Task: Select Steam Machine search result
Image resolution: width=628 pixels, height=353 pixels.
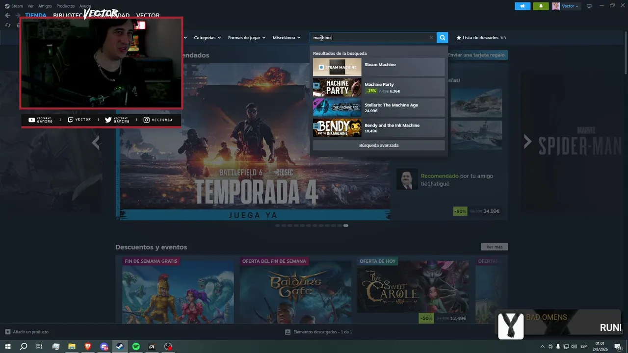Action: tap(379, 67)
